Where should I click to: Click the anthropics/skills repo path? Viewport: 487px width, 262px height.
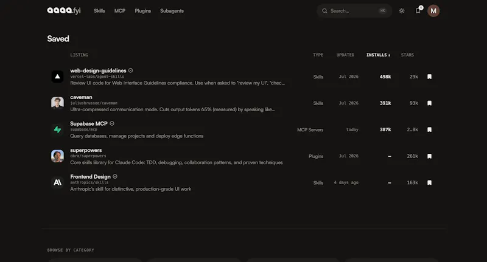89,182
